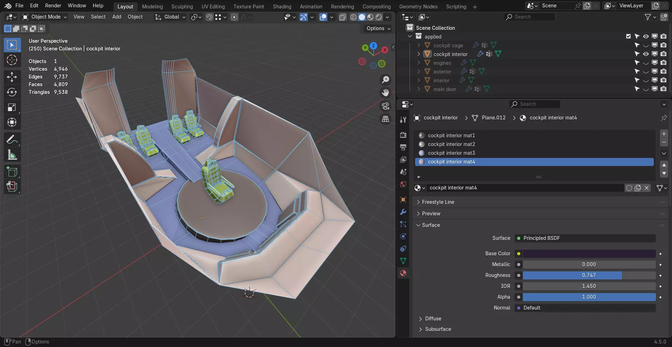Toggle proportional editing in header

(234, 17)
